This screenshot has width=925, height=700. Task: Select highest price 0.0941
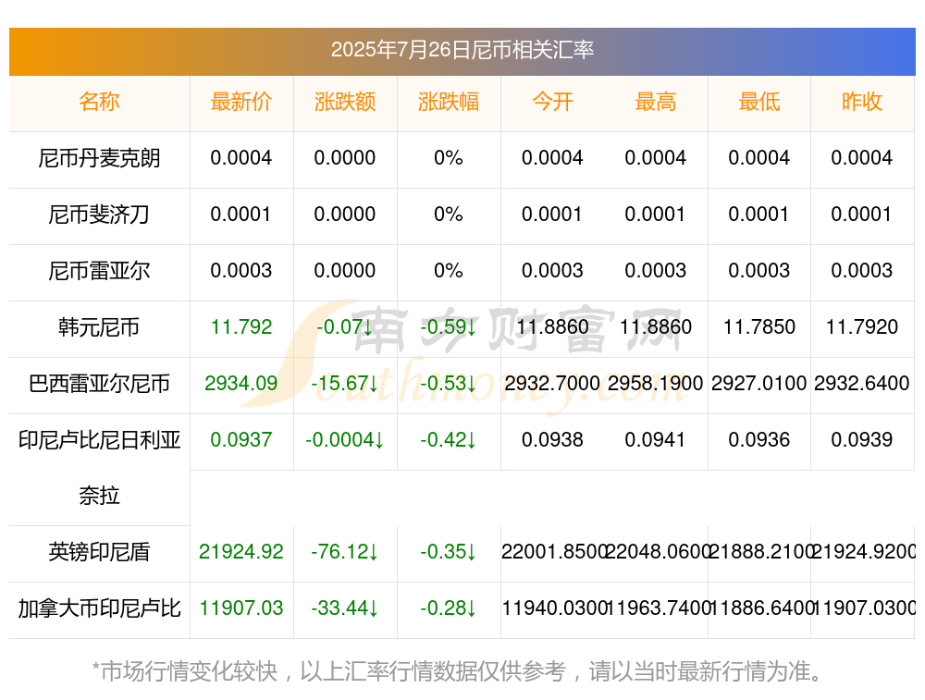click(656, 440)
